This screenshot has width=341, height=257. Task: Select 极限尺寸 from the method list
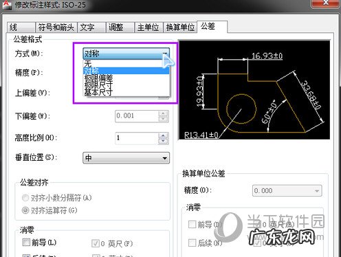[x=126, y=85]
